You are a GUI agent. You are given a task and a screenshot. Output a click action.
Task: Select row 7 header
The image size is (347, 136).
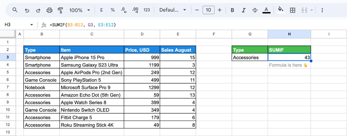pos(8,87)
